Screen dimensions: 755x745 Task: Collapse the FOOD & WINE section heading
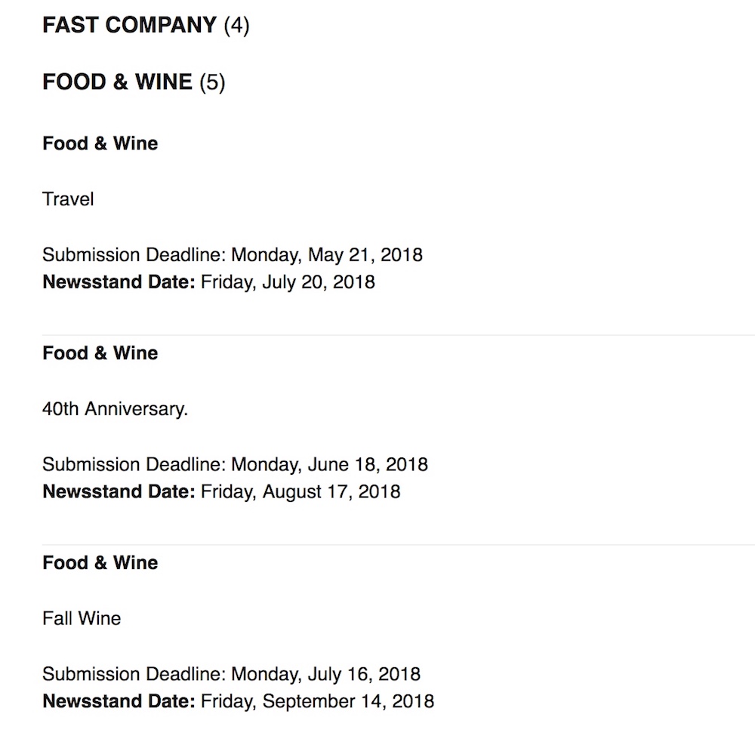pos(117,82)
